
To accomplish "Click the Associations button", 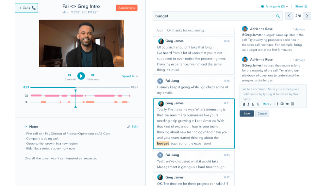I will click(126, 8).
